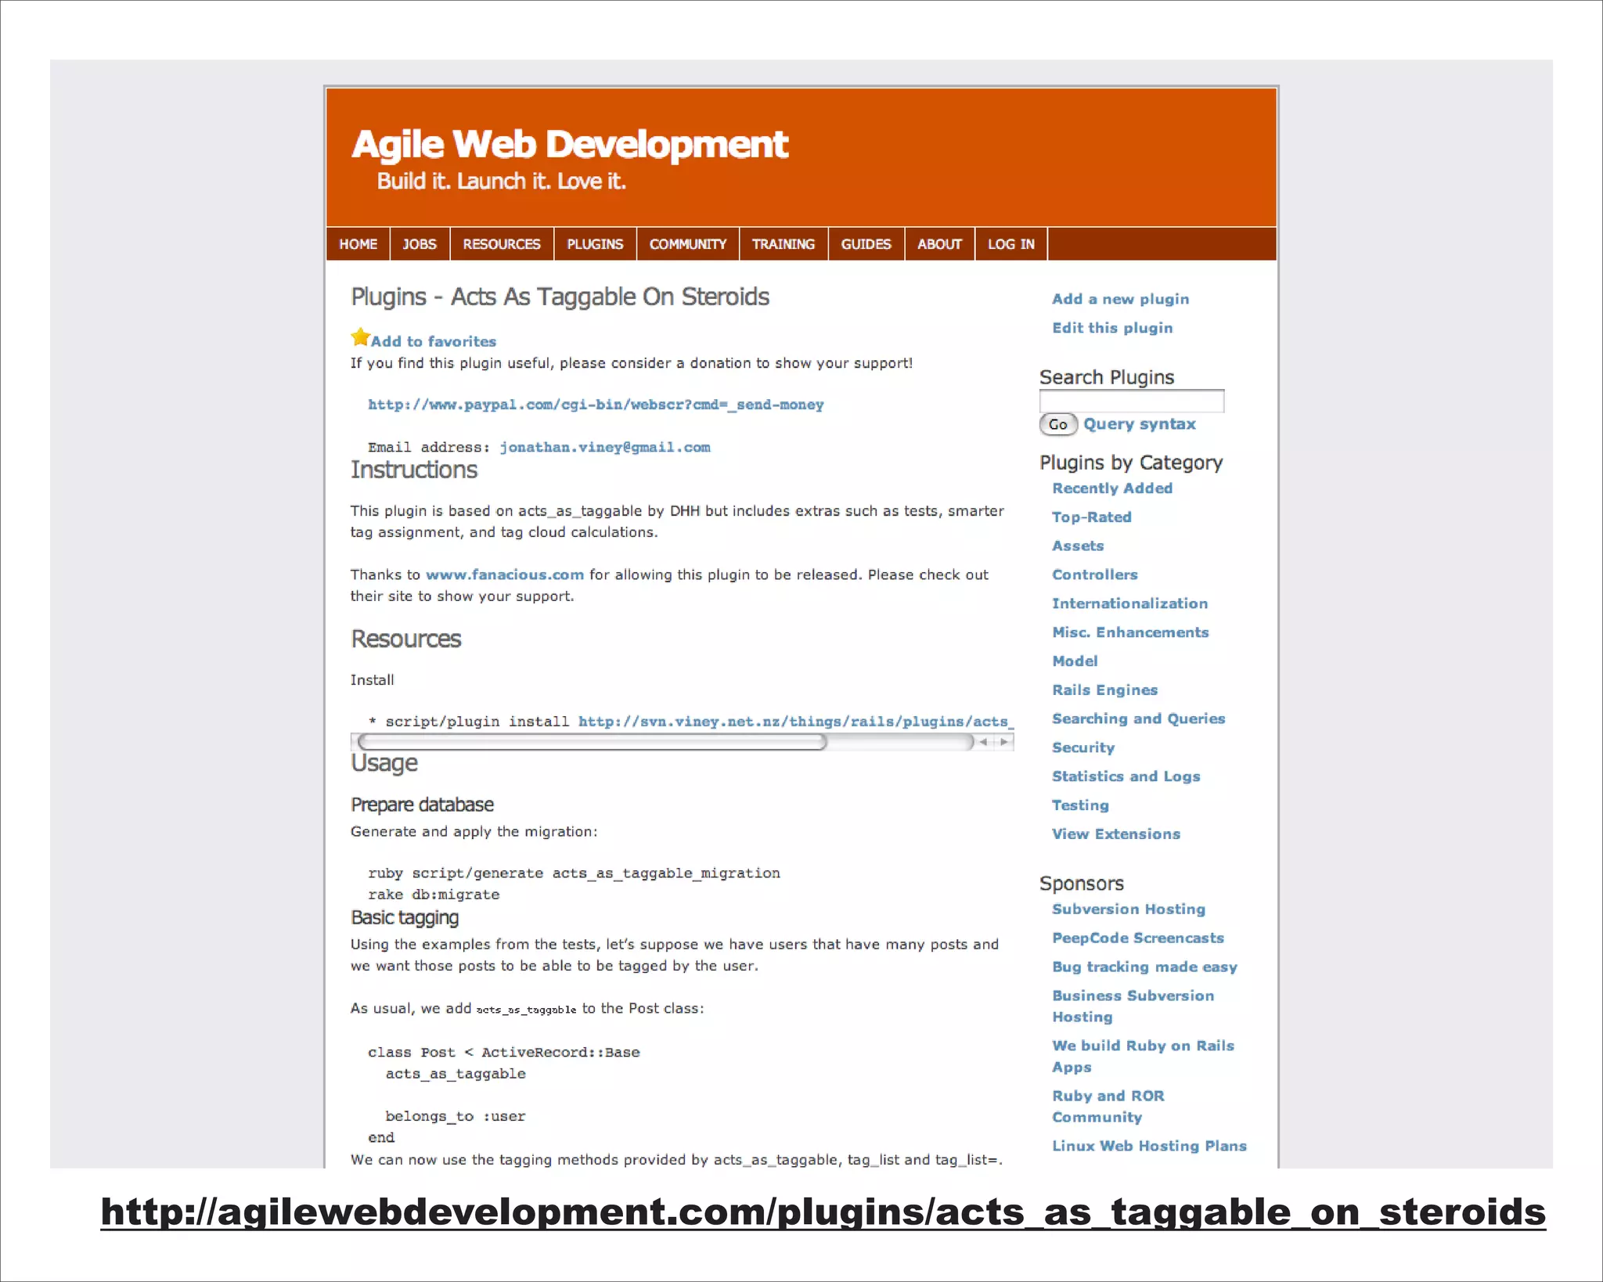Open the Security category
Screen dimensions: 1603x1282
pyautogui.click(x=1082, y=747)
